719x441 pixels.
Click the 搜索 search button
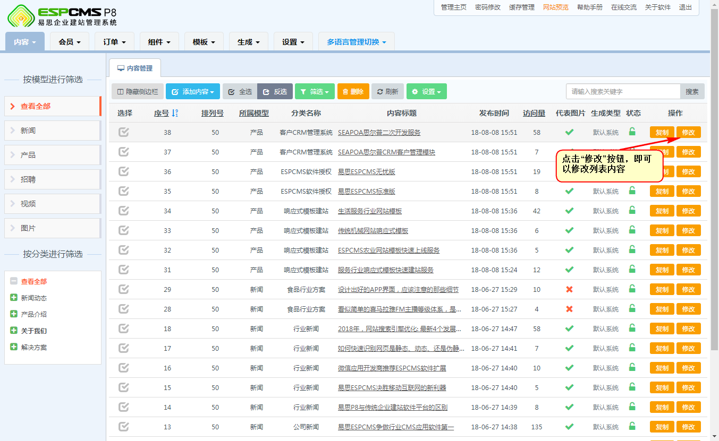point(692,91)
